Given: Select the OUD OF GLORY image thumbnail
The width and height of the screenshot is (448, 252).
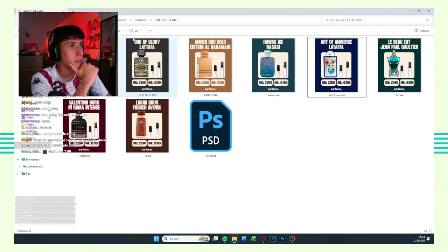Looking at the screenshot, I should click(x=147, y=65).
